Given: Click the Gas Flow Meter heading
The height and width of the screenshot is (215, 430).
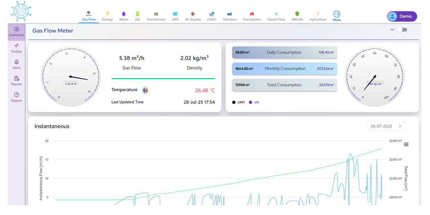Looking at the screenshot, I should point(53,31).
